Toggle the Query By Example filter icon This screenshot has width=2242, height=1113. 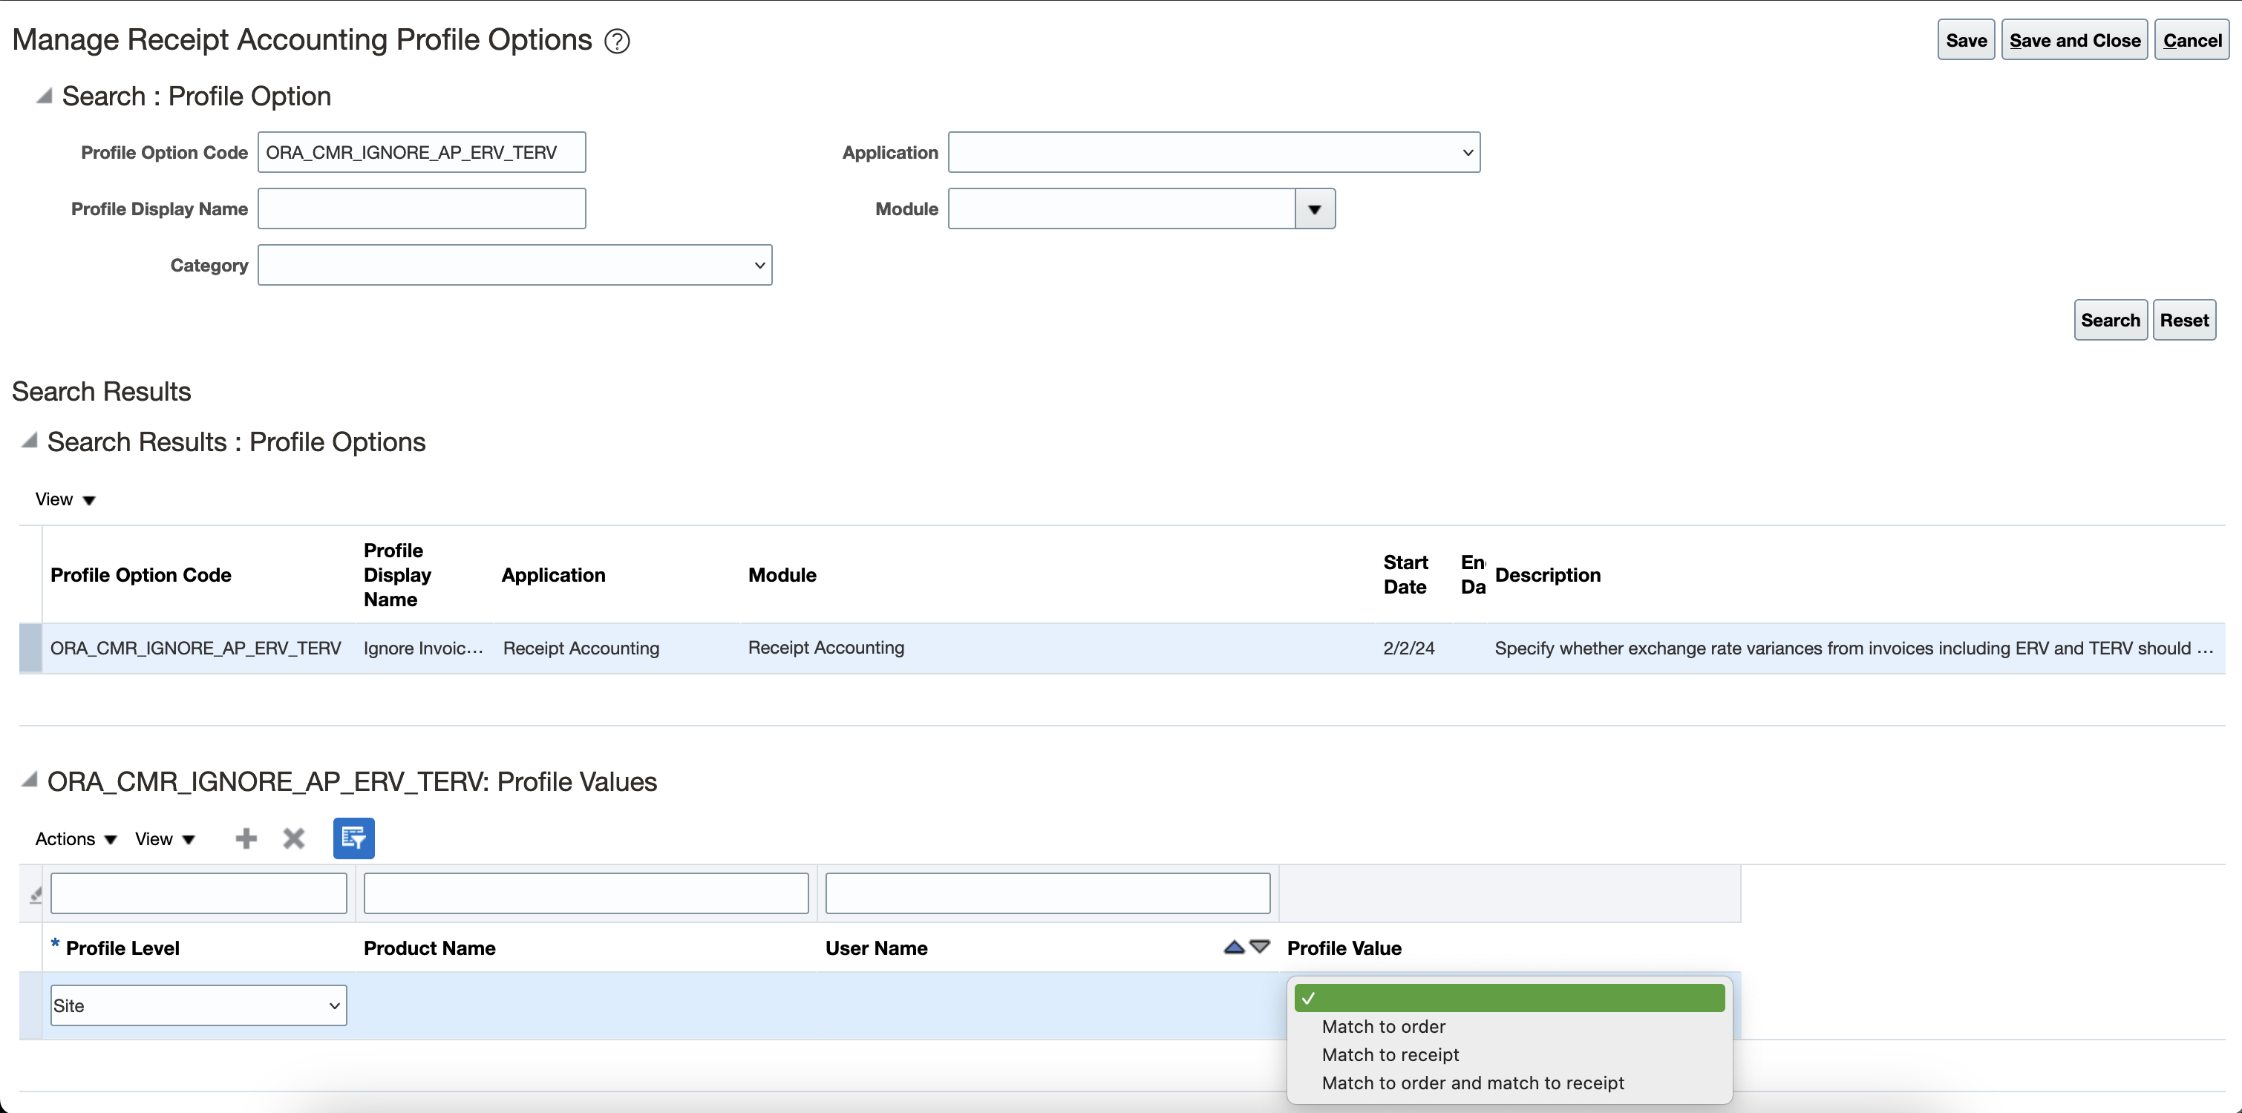353,838
